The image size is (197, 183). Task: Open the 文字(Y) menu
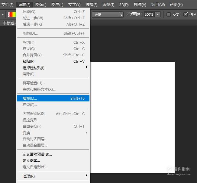click(x=74, y=5)
